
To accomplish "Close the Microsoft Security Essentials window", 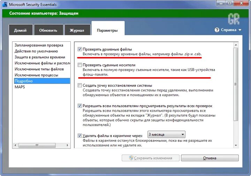I will [x=241, y=3].
